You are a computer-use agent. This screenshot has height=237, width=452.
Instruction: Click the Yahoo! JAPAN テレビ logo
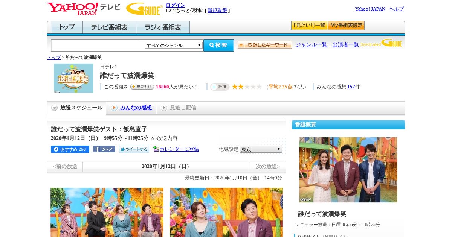pos(84,9)
